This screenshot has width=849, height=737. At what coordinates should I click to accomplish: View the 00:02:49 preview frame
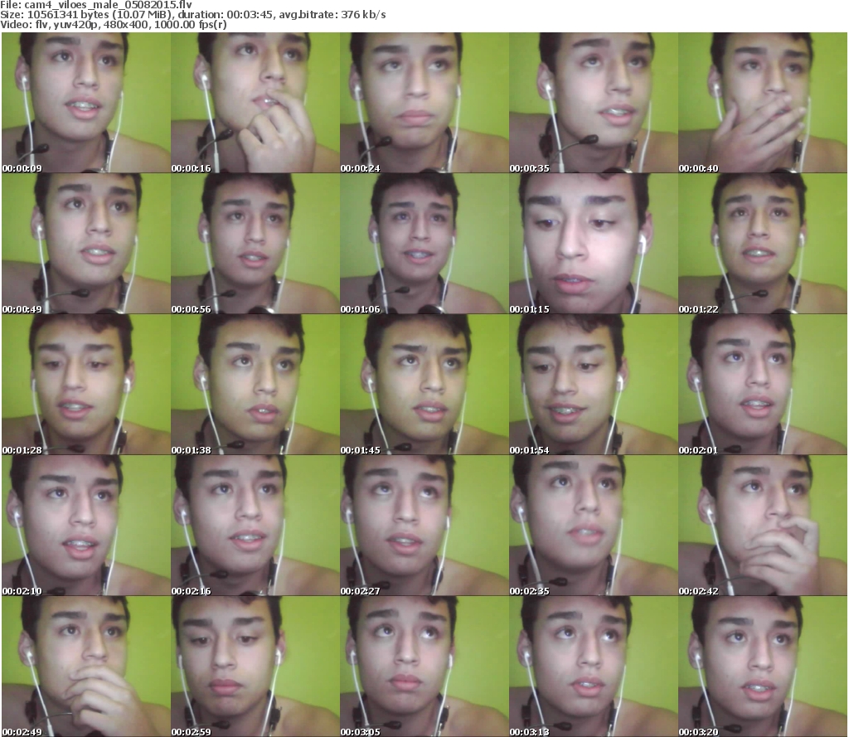tap(86, 666)
